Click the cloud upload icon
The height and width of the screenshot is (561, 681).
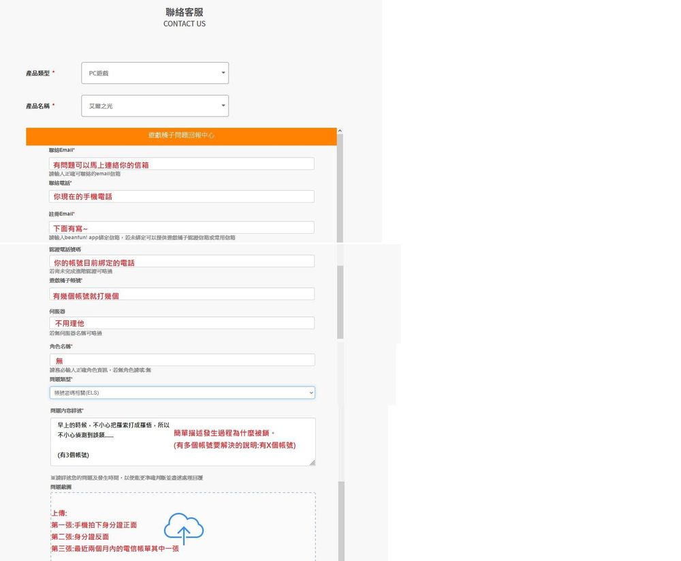[x=183, y=528]
